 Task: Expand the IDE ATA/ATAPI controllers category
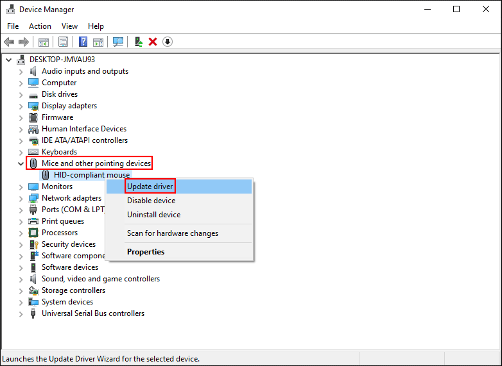click(x=21, y=140)
